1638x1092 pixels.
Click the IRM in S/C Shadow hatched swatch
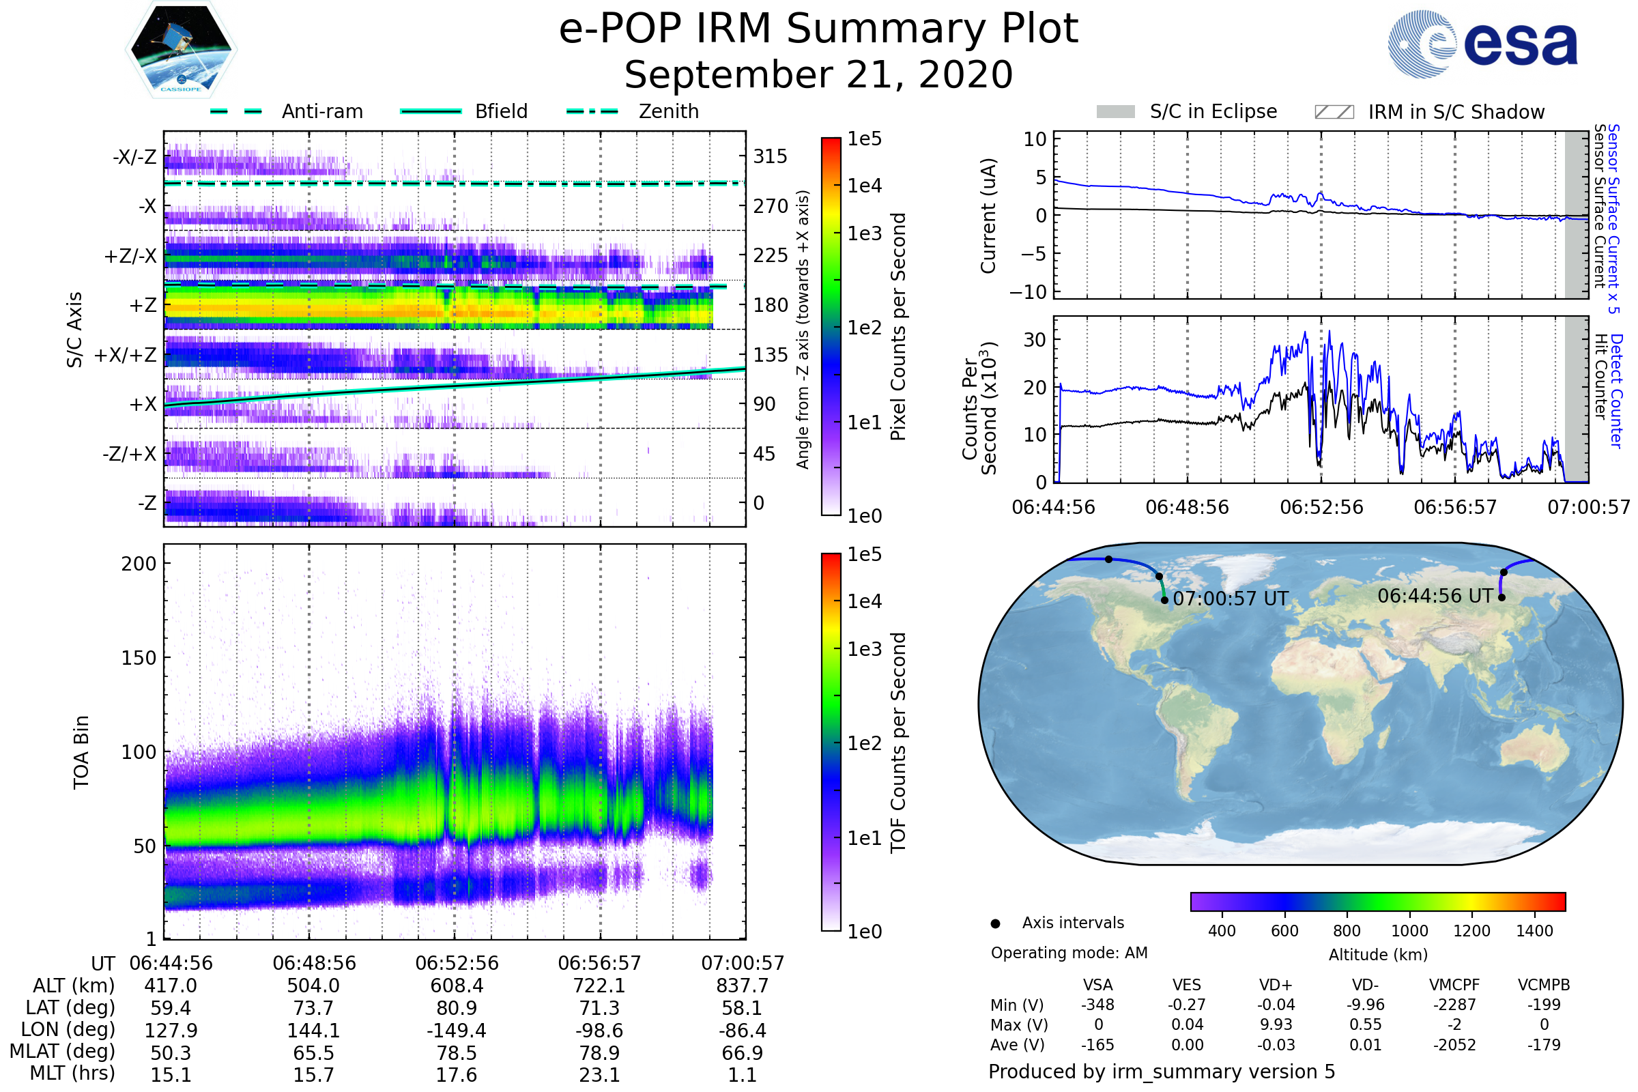click(x=1334, y=112)
